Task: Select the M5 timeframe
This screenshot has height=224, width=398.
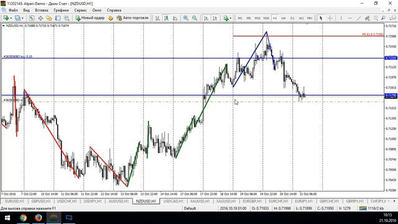Action: click(x=249, y=18)
